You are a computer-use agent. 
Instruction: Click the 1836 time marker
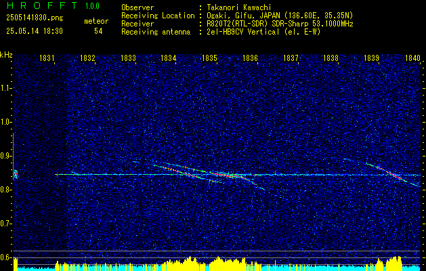tap(250, 58)
